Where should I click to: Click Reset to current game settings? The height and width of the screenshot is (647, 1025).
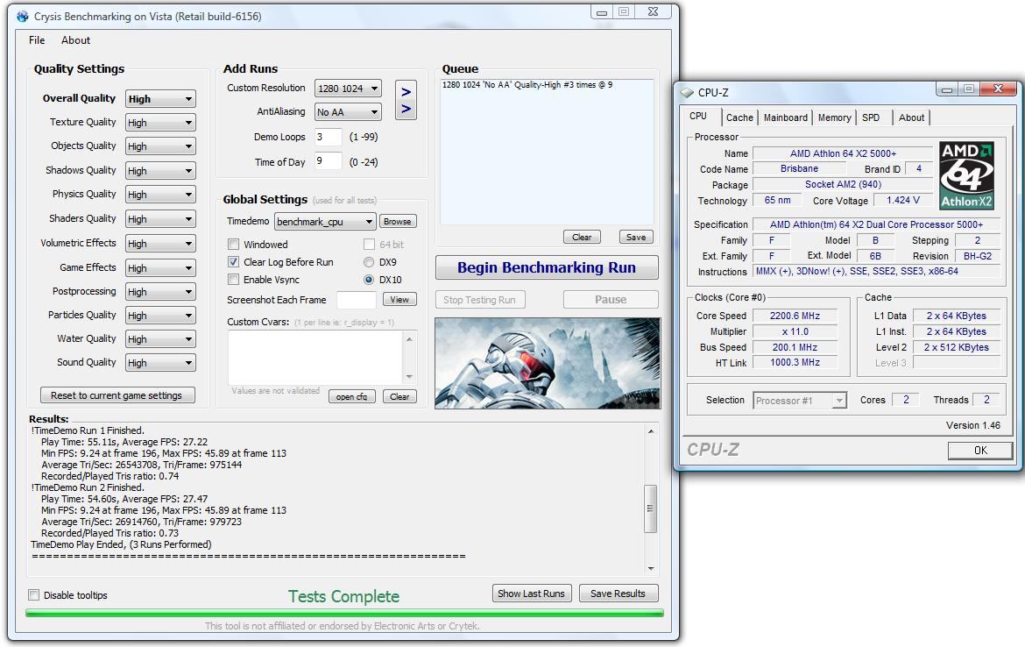point(117,395)
